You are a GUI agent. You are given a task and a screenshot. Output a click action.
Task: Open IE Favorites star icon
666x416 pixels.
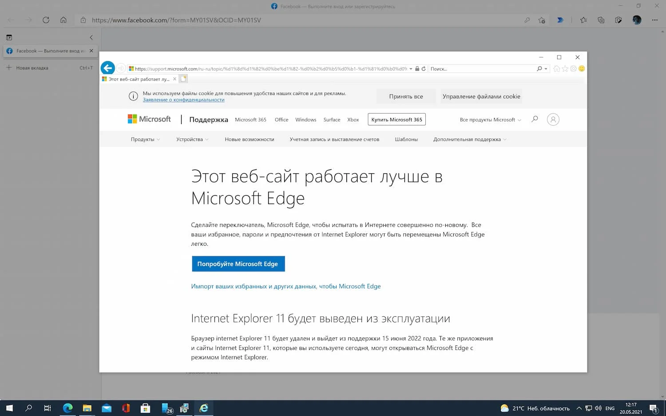pos(565,69)
